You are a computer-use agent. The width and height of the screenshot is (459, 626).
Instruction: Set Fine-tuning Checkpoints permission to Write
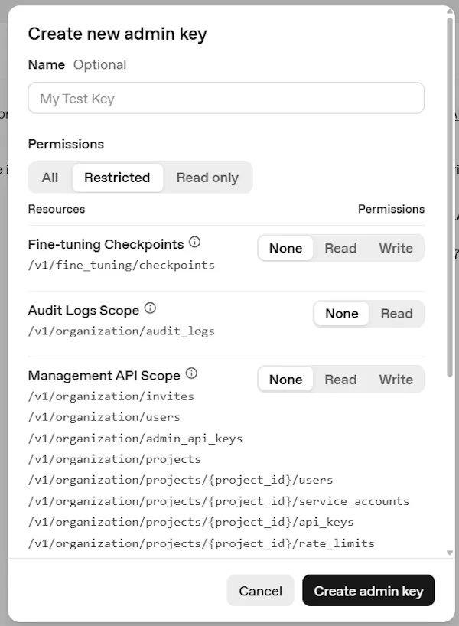click(x=396, y=248)
